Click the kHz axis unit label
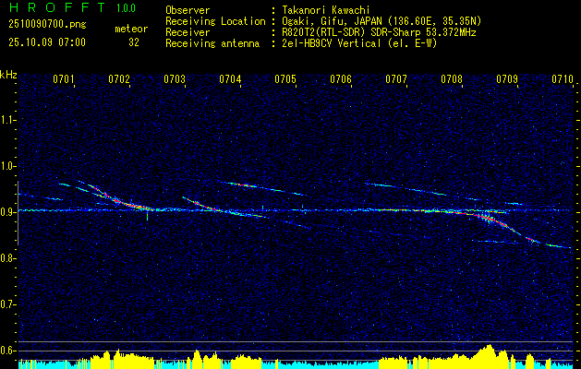The width and height of the screenshot is (581, 369). (x=9, y=74)
